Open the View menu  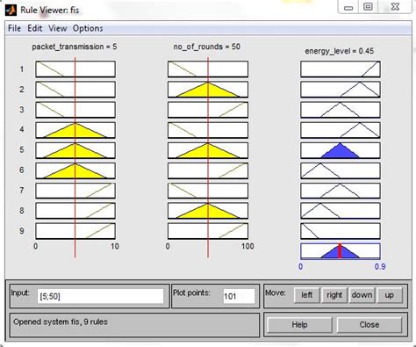pyautogui.click(x=58, y=28)
